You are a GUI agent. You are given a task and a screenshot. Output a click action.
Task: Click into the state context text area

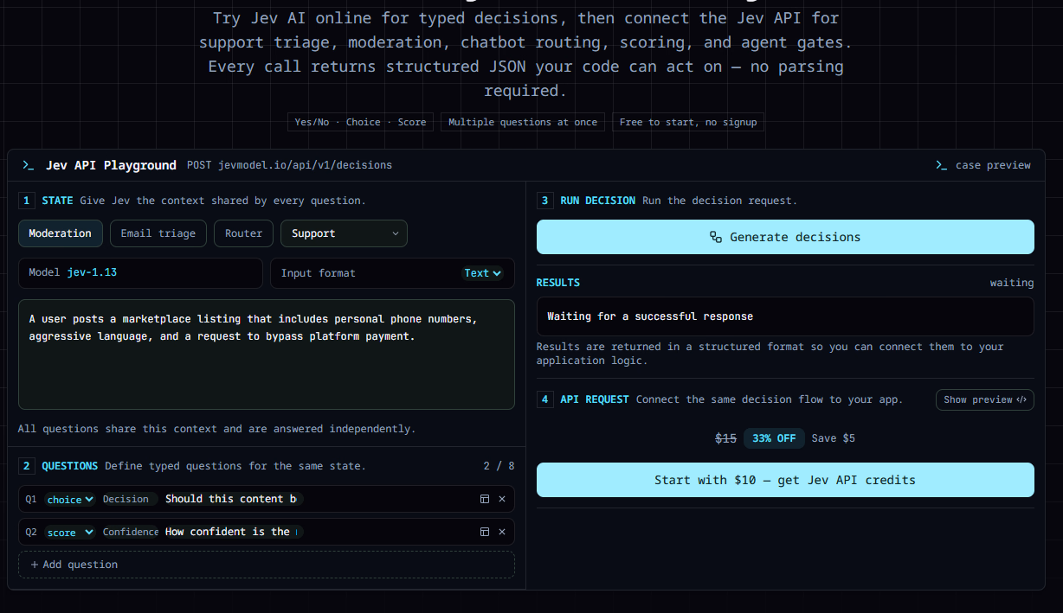pyautogui.click(x=267, y=354)
